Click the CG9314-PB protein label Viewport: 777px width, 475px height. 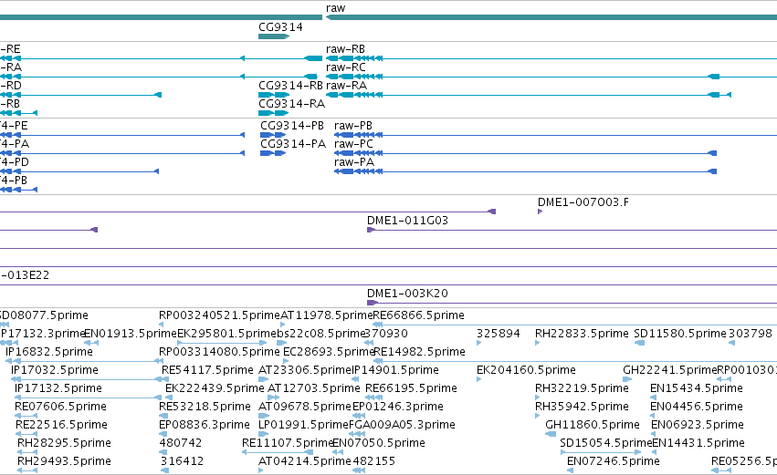coord(292,126)
